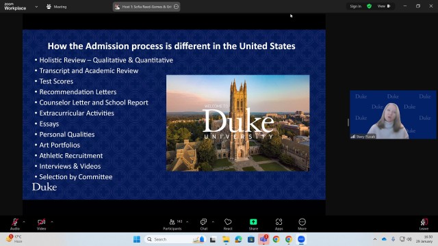The height and width of the screenshot is (246, 438).
Task: Open options circle on host sharing bar
Action: click(176, 7)
